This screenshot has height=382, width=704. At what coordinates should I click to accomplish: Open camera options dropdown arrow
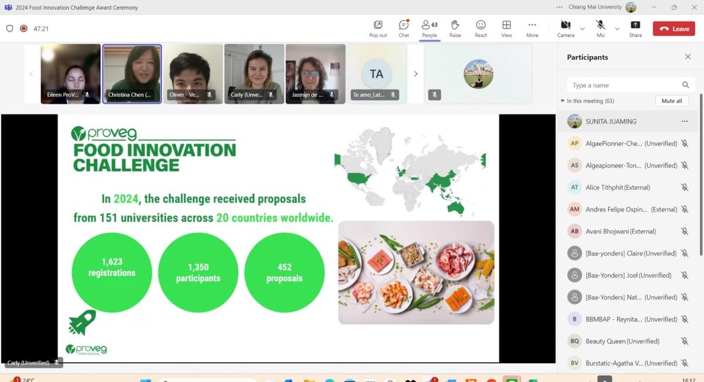coord(582,29)
